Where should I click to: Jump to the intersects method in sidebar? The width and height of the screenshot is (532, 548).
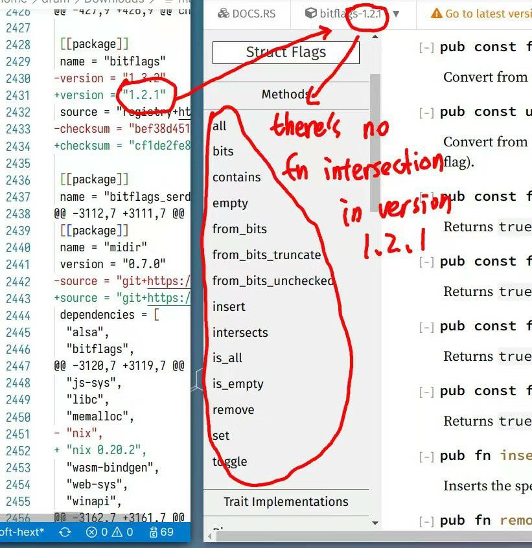pos(240,332)
